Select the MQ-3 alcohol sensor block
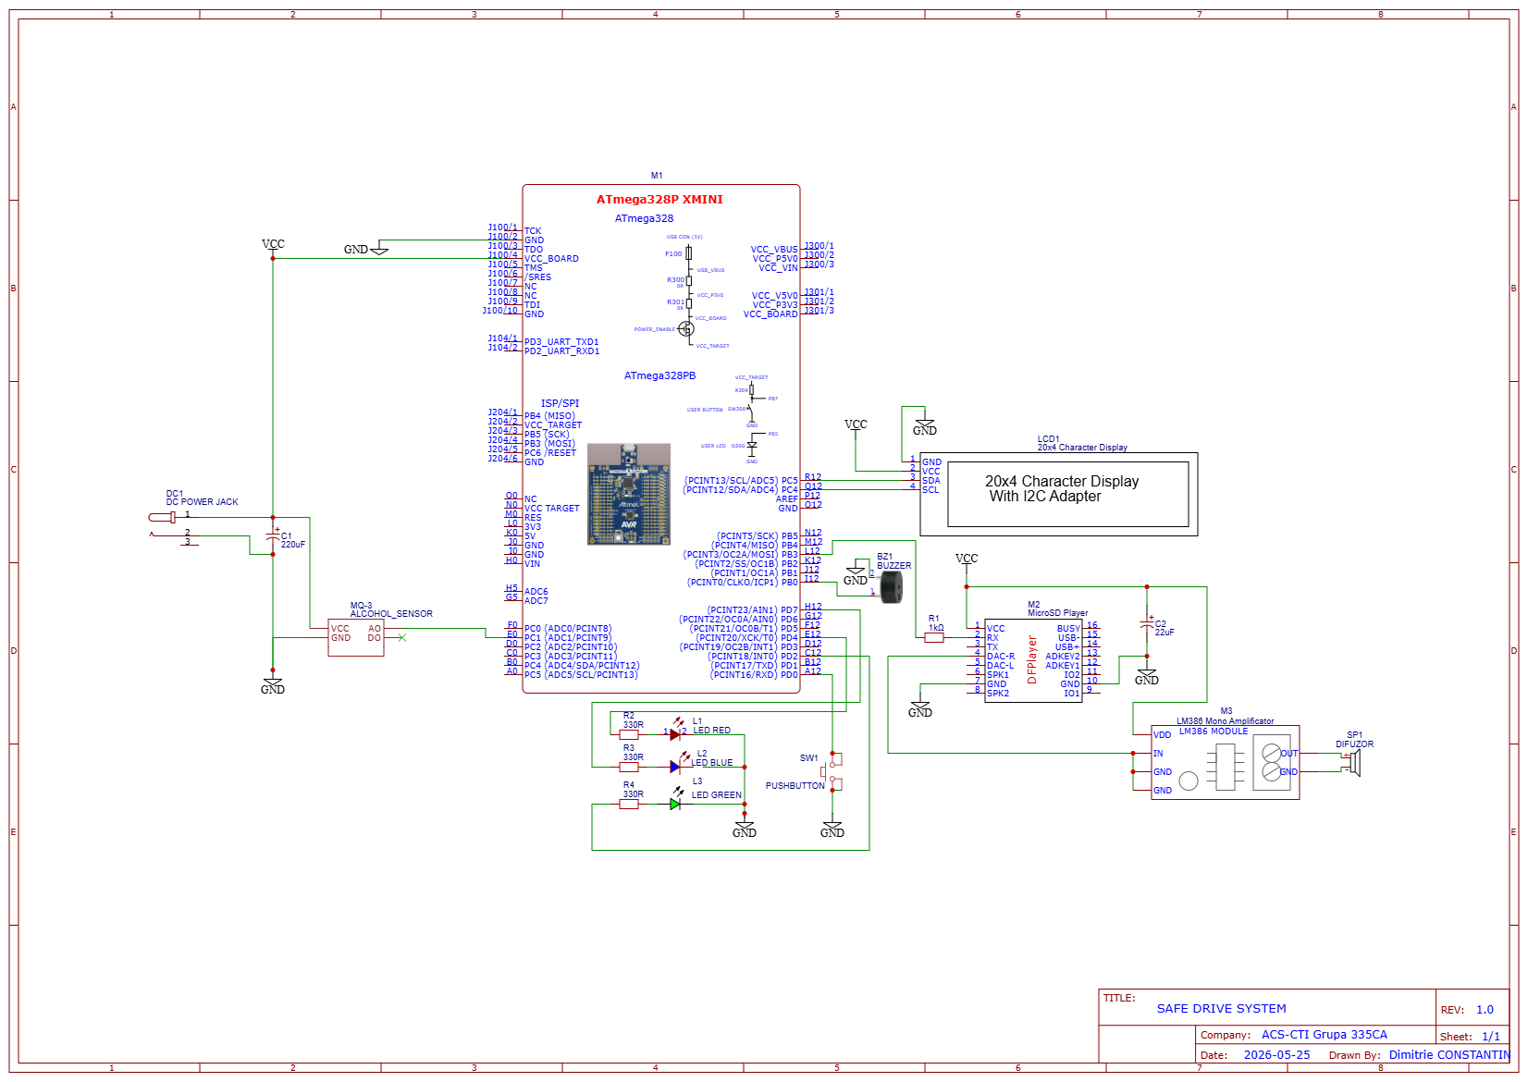The image size is (1528, 1082). coord(356,638)
